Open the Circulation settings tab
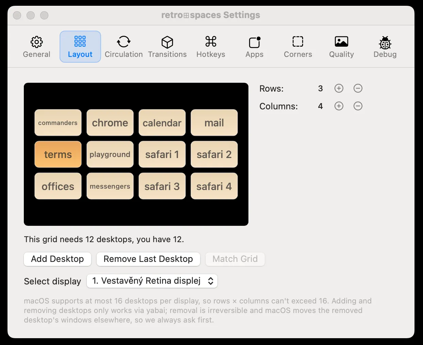The width and height of the screenshot is (423, 345). 124,47
